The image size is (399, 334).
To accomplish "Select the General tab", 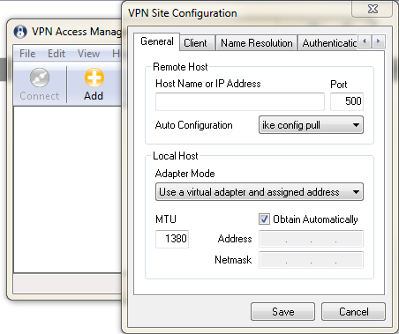I will (157, 41).
